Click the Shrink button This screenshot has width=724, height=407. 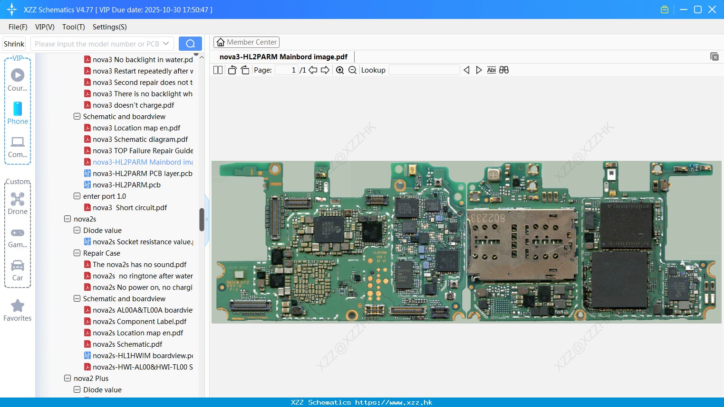(x=14, y=44)
